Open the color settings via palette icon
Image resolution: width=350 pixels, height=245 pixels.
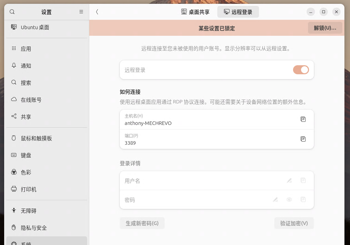[14, 172]
